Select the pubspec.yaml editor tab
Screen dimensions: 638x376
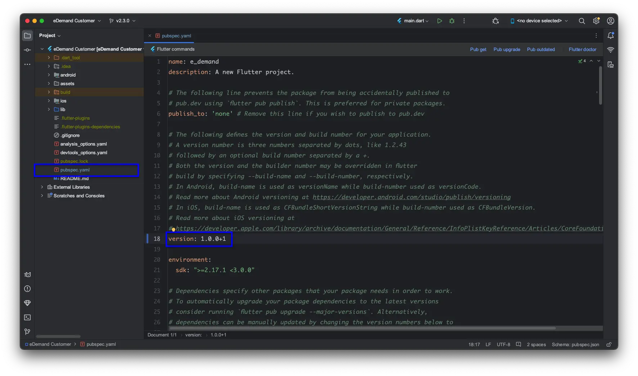click(x=176, y=36)
